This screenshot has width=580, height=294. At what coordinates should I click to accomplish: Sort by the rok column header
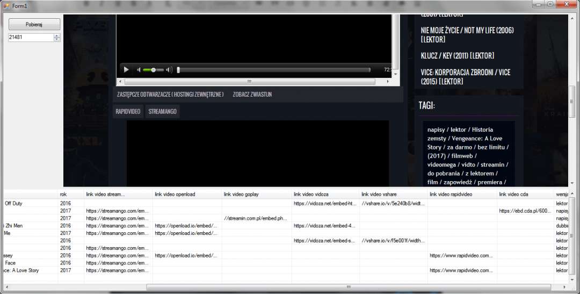(x=70, y=194)
